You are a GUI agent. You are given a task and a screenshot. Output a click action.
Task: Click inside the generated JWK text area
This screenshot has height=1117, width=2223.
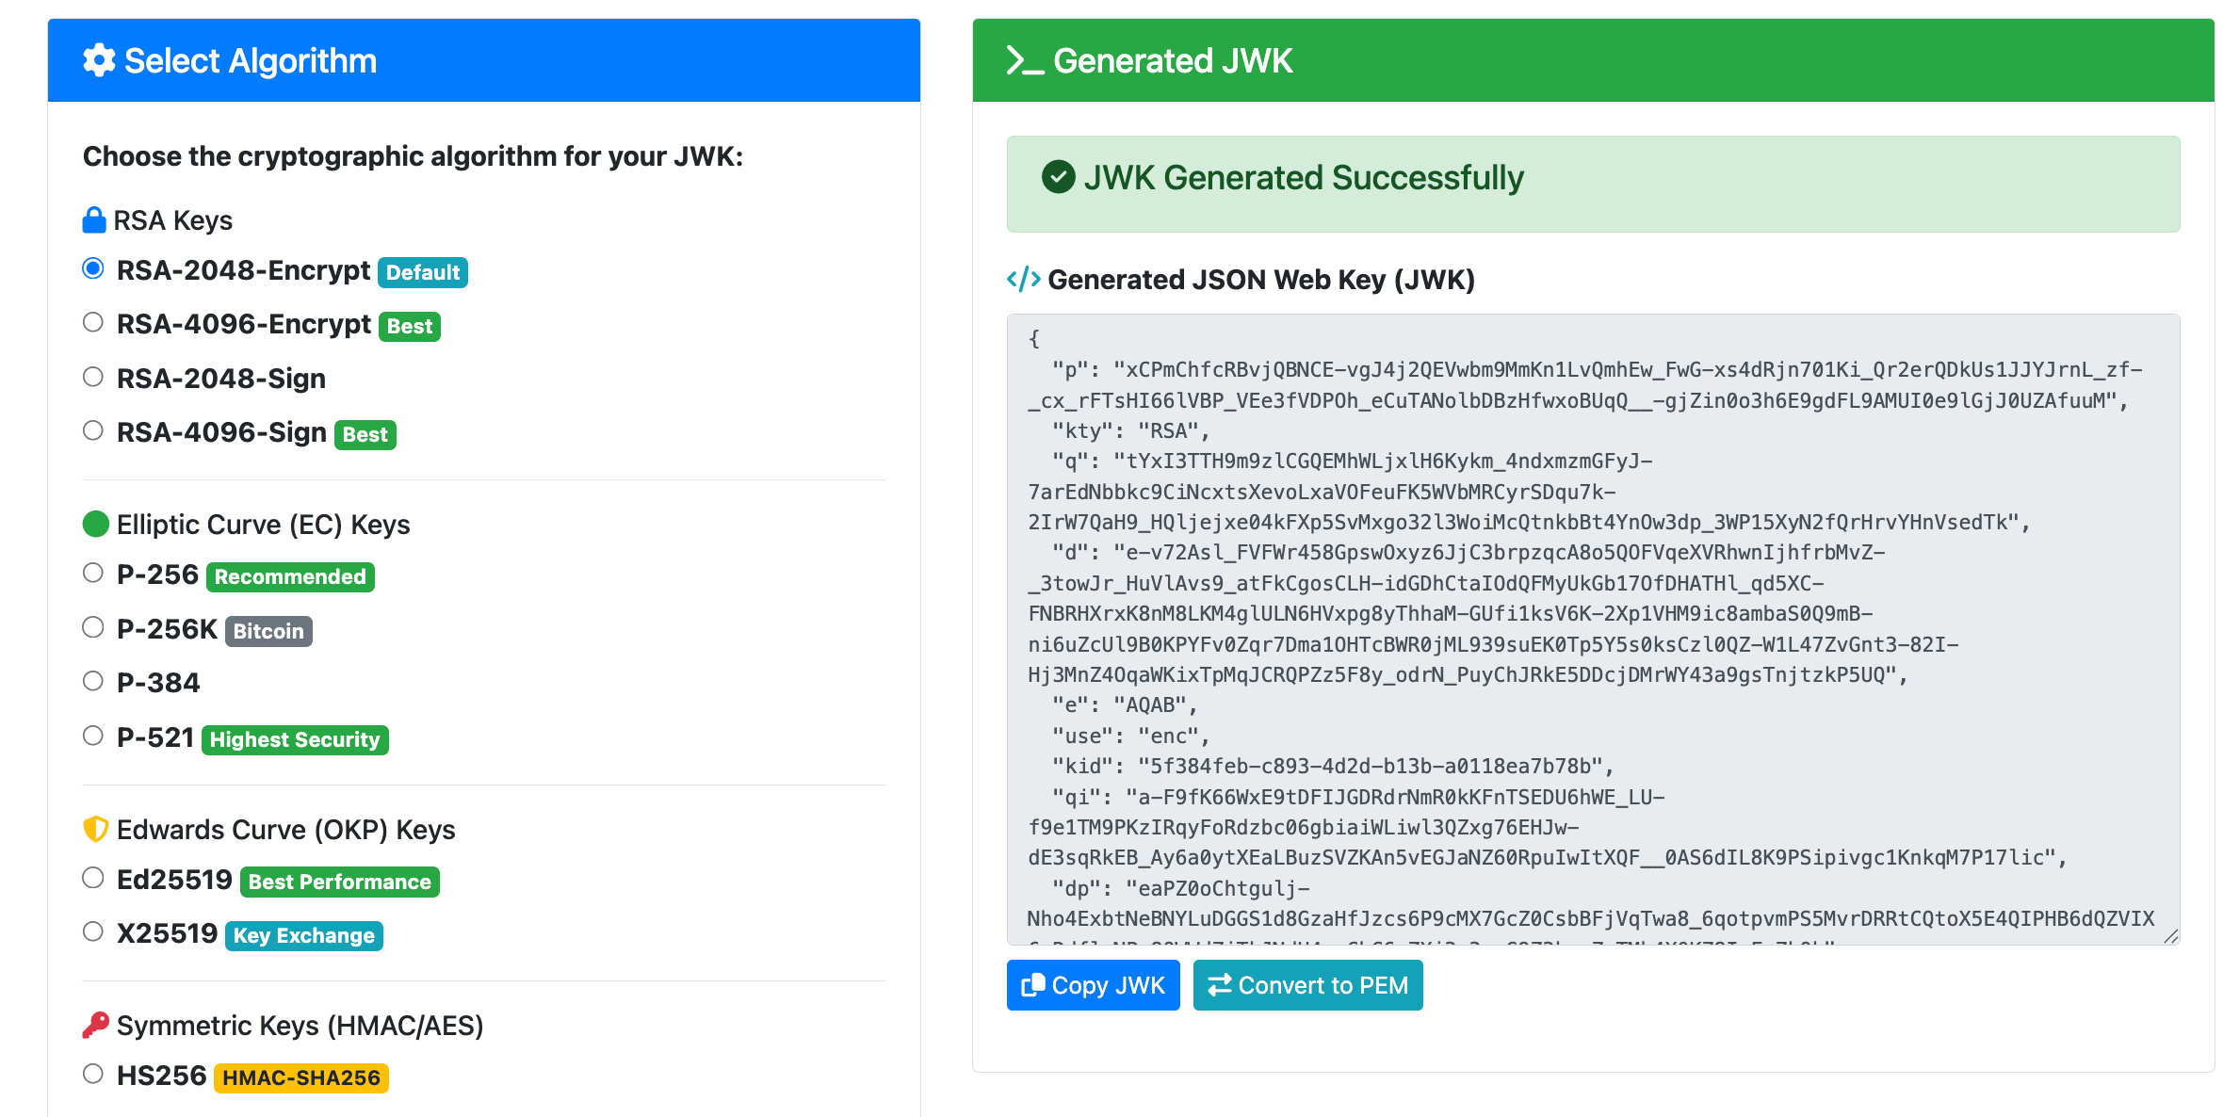tap(1592, 629)
